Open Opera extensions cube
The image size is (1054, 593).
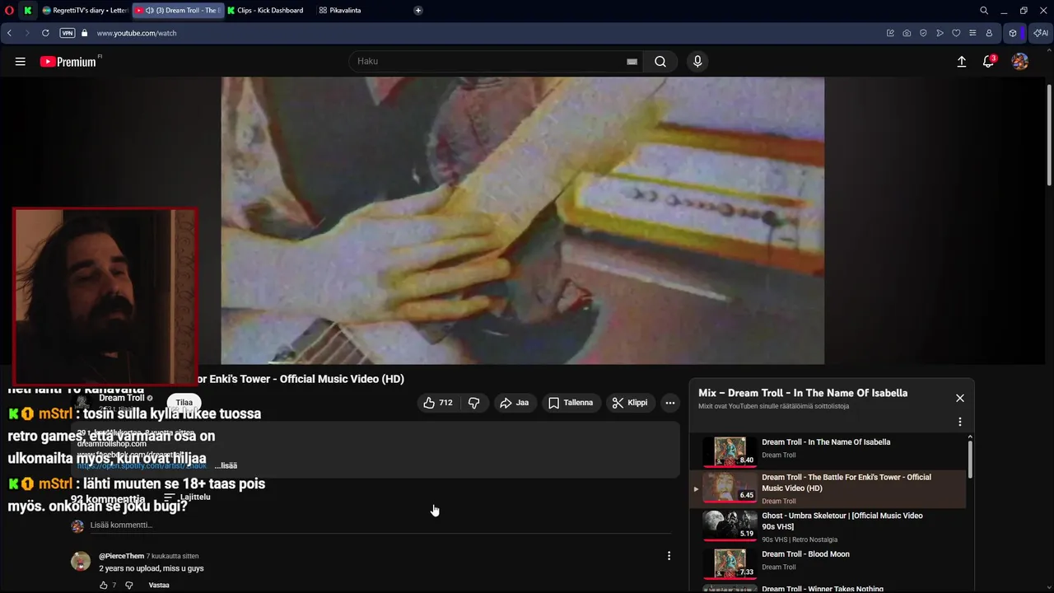point(1013,33)
